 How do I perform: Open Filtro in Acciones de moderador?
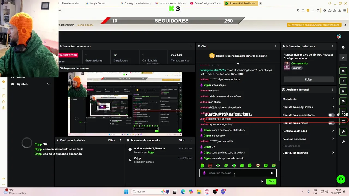coord(182,140)
